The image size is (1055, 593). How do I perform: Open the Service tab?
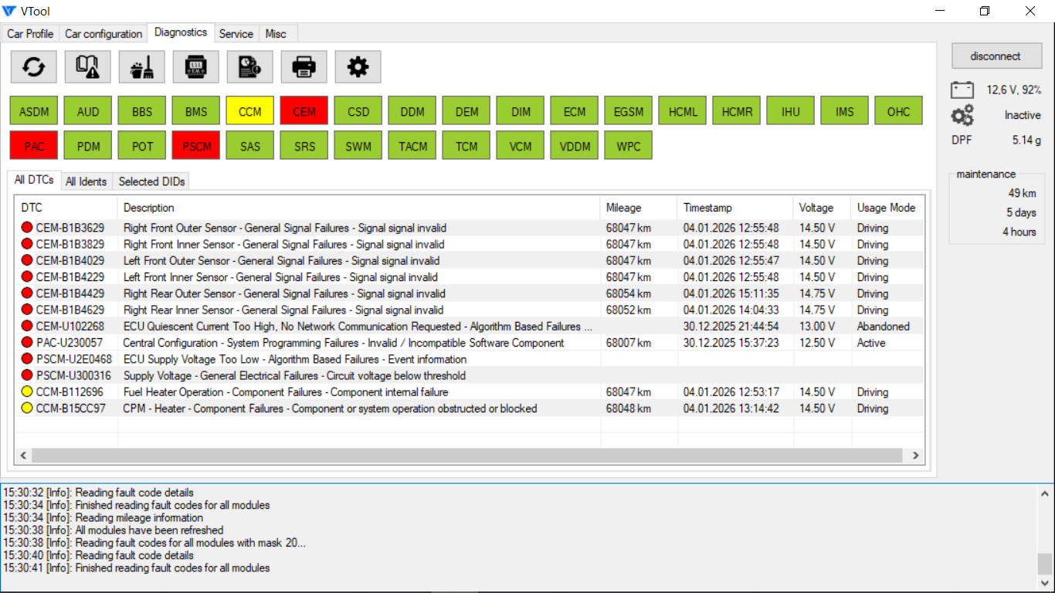tap(236, 34)
